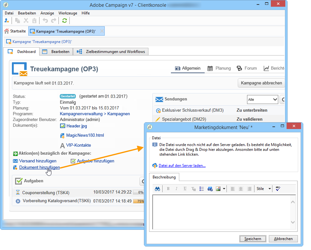Select the Beschreibung tab in the dialog
The image size is (311, 250).
pos(164,177)
